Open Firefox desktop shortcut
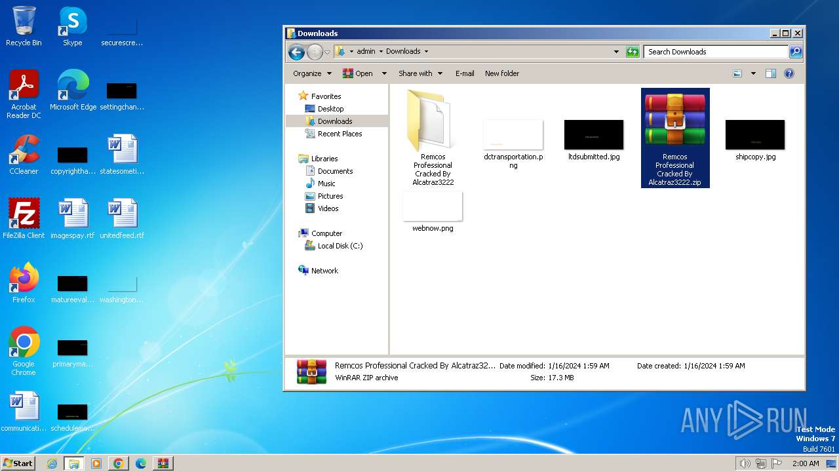The height and width of the screenshot is (472, 839). click(24, 283)
